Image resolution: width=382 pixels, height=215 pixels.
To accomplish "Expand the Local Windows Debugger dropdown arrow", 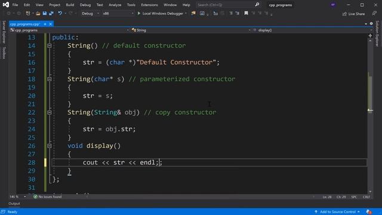I will click(x=186, y=13).
